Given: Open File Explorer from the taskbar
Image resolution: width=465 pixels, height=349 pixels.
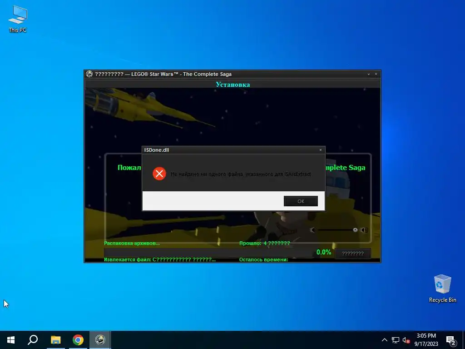Looking at the screenshot, I should pos(55,340).
